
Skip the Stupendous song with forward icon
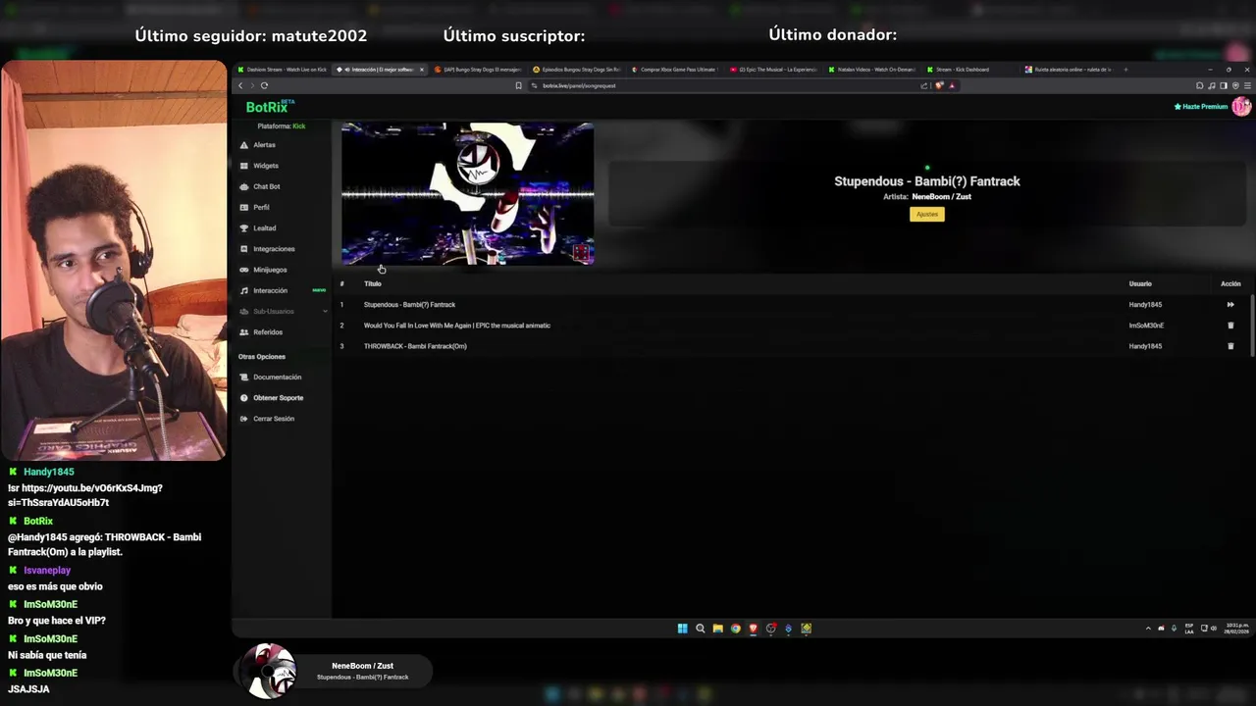(x=1230, y=305)
